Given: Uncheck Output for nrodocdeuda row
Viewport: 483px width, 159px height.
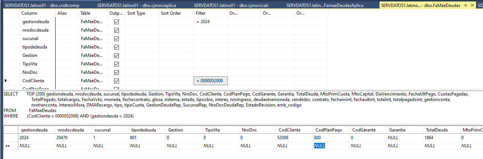Looking at the screenshot, I should point(117,30).
